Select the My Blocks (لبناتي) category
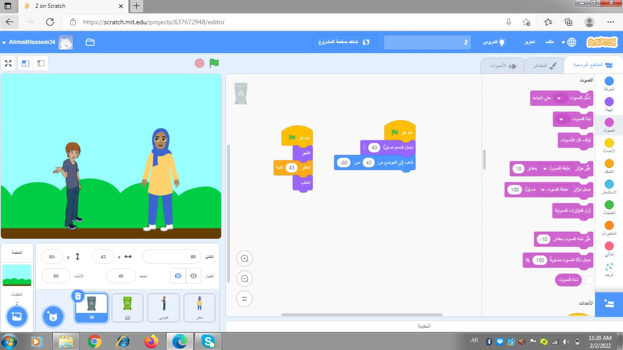The width and height of the screenshot is (623, 350). pyautogui.click(x=609, y=249)
